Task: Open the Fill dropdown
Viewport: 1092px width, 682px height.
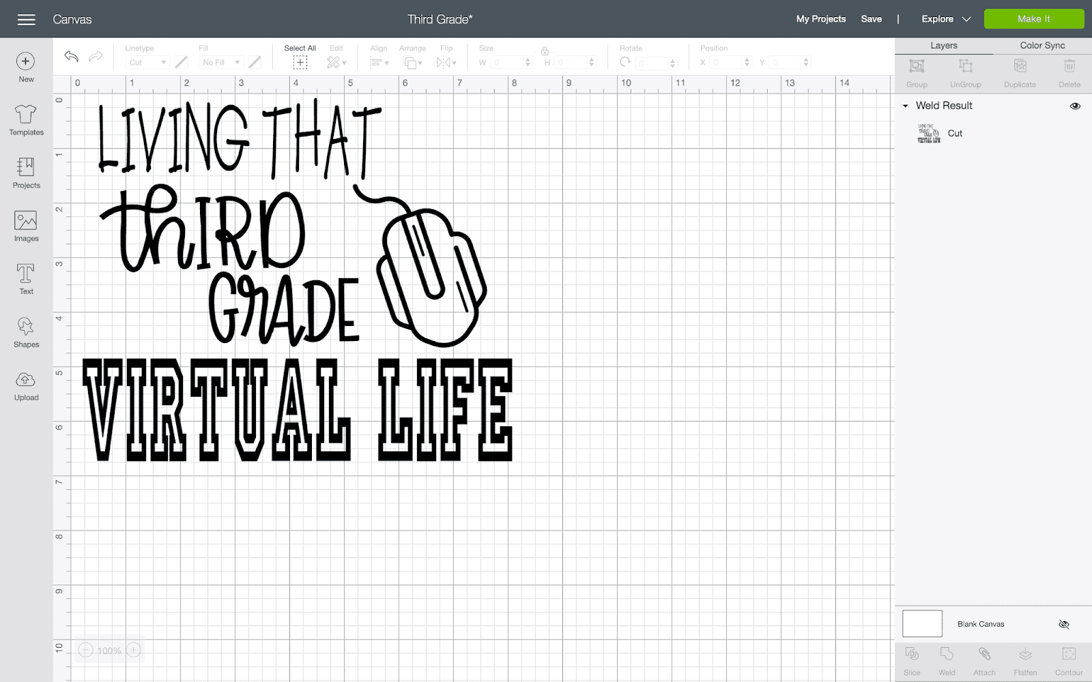Action: pos(221,62)
